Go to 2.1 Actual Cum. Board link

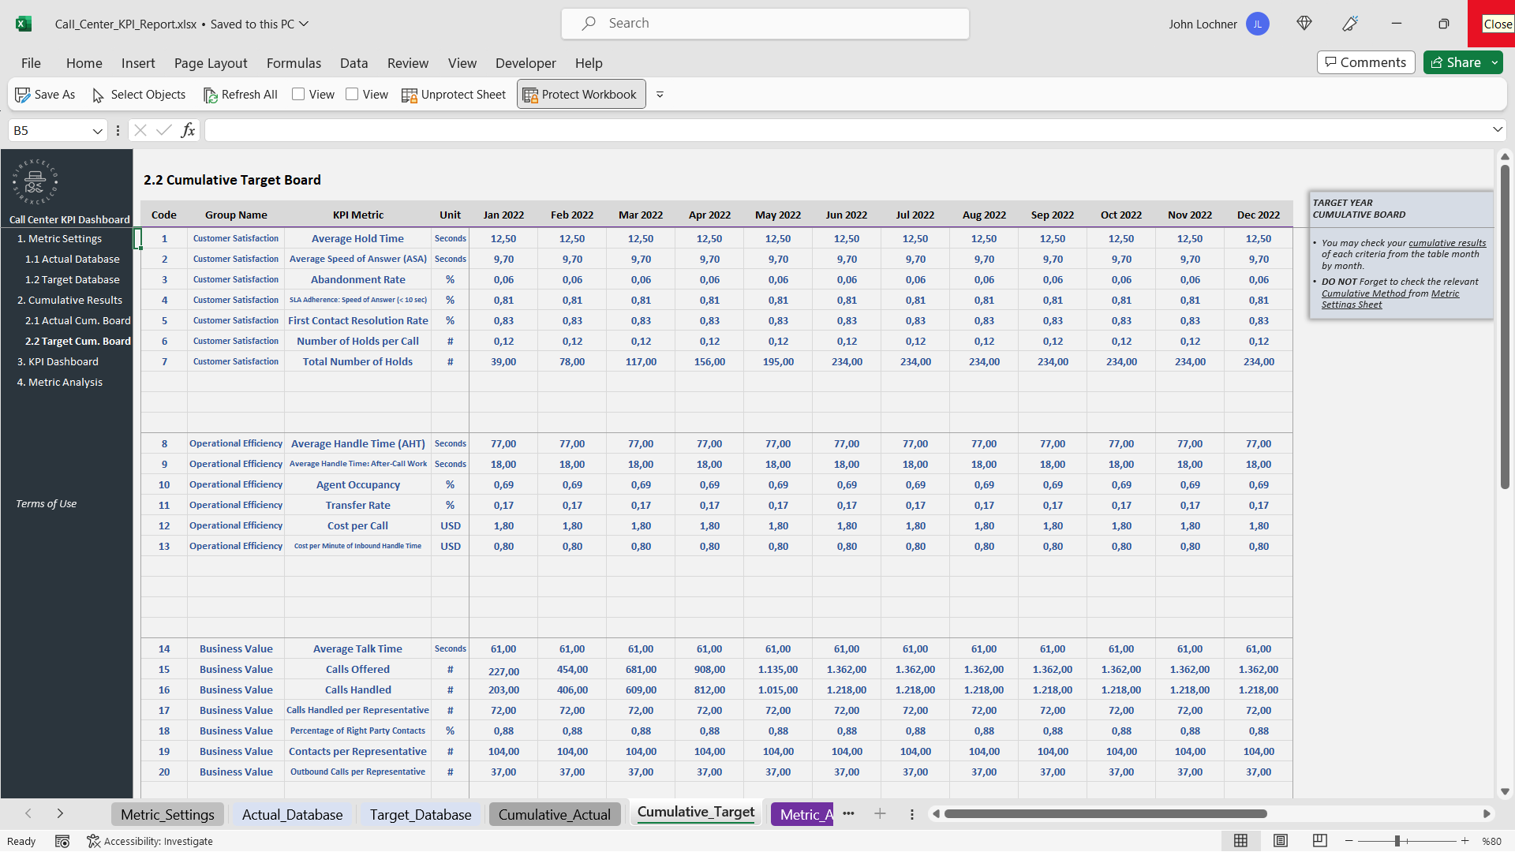click(77, 320)
